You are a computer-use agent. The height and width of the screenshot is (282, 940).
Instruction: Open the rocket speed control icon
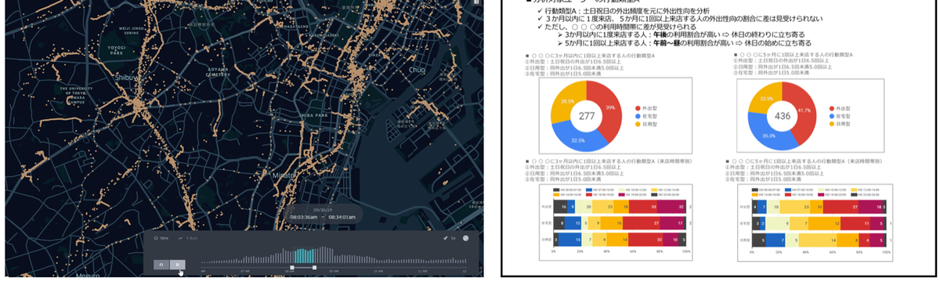click(446, 238)
